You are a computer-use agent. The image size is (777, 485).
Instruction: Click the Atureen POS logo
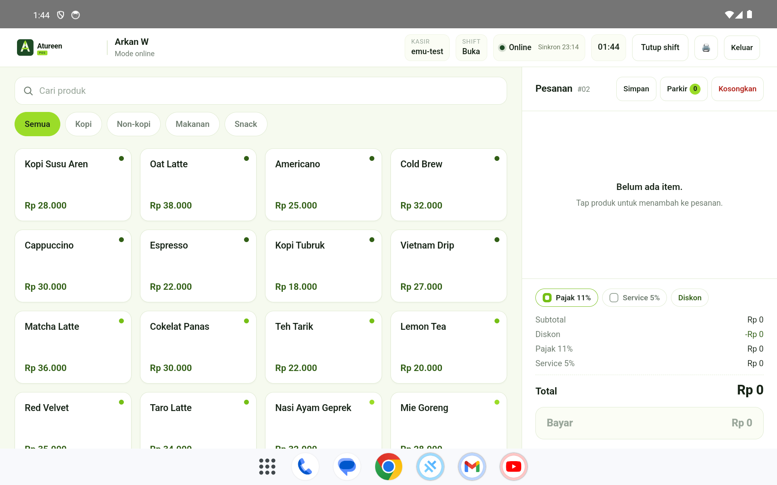coord(40,47)
